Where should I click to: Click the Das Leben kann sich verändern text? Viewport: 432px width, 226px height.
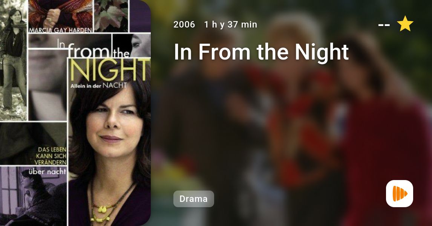click(51, 156)
